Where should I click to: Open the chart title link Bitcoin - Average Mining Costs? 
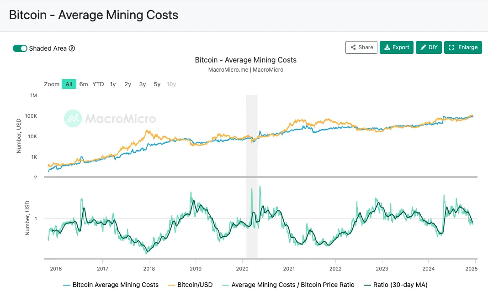pyautogui.click(x=246, y=60)
